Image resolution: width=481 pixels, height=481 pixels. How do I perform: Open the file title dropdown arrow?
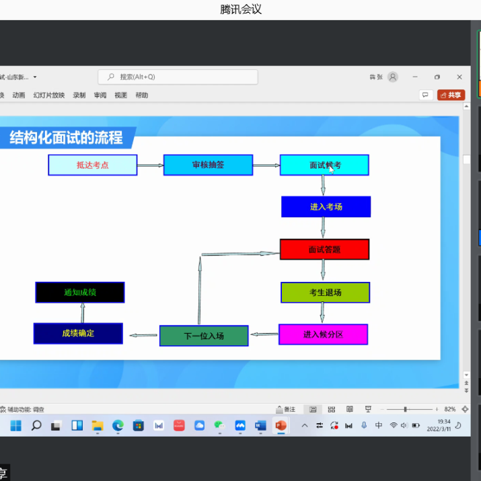click(x=35, y=77)
